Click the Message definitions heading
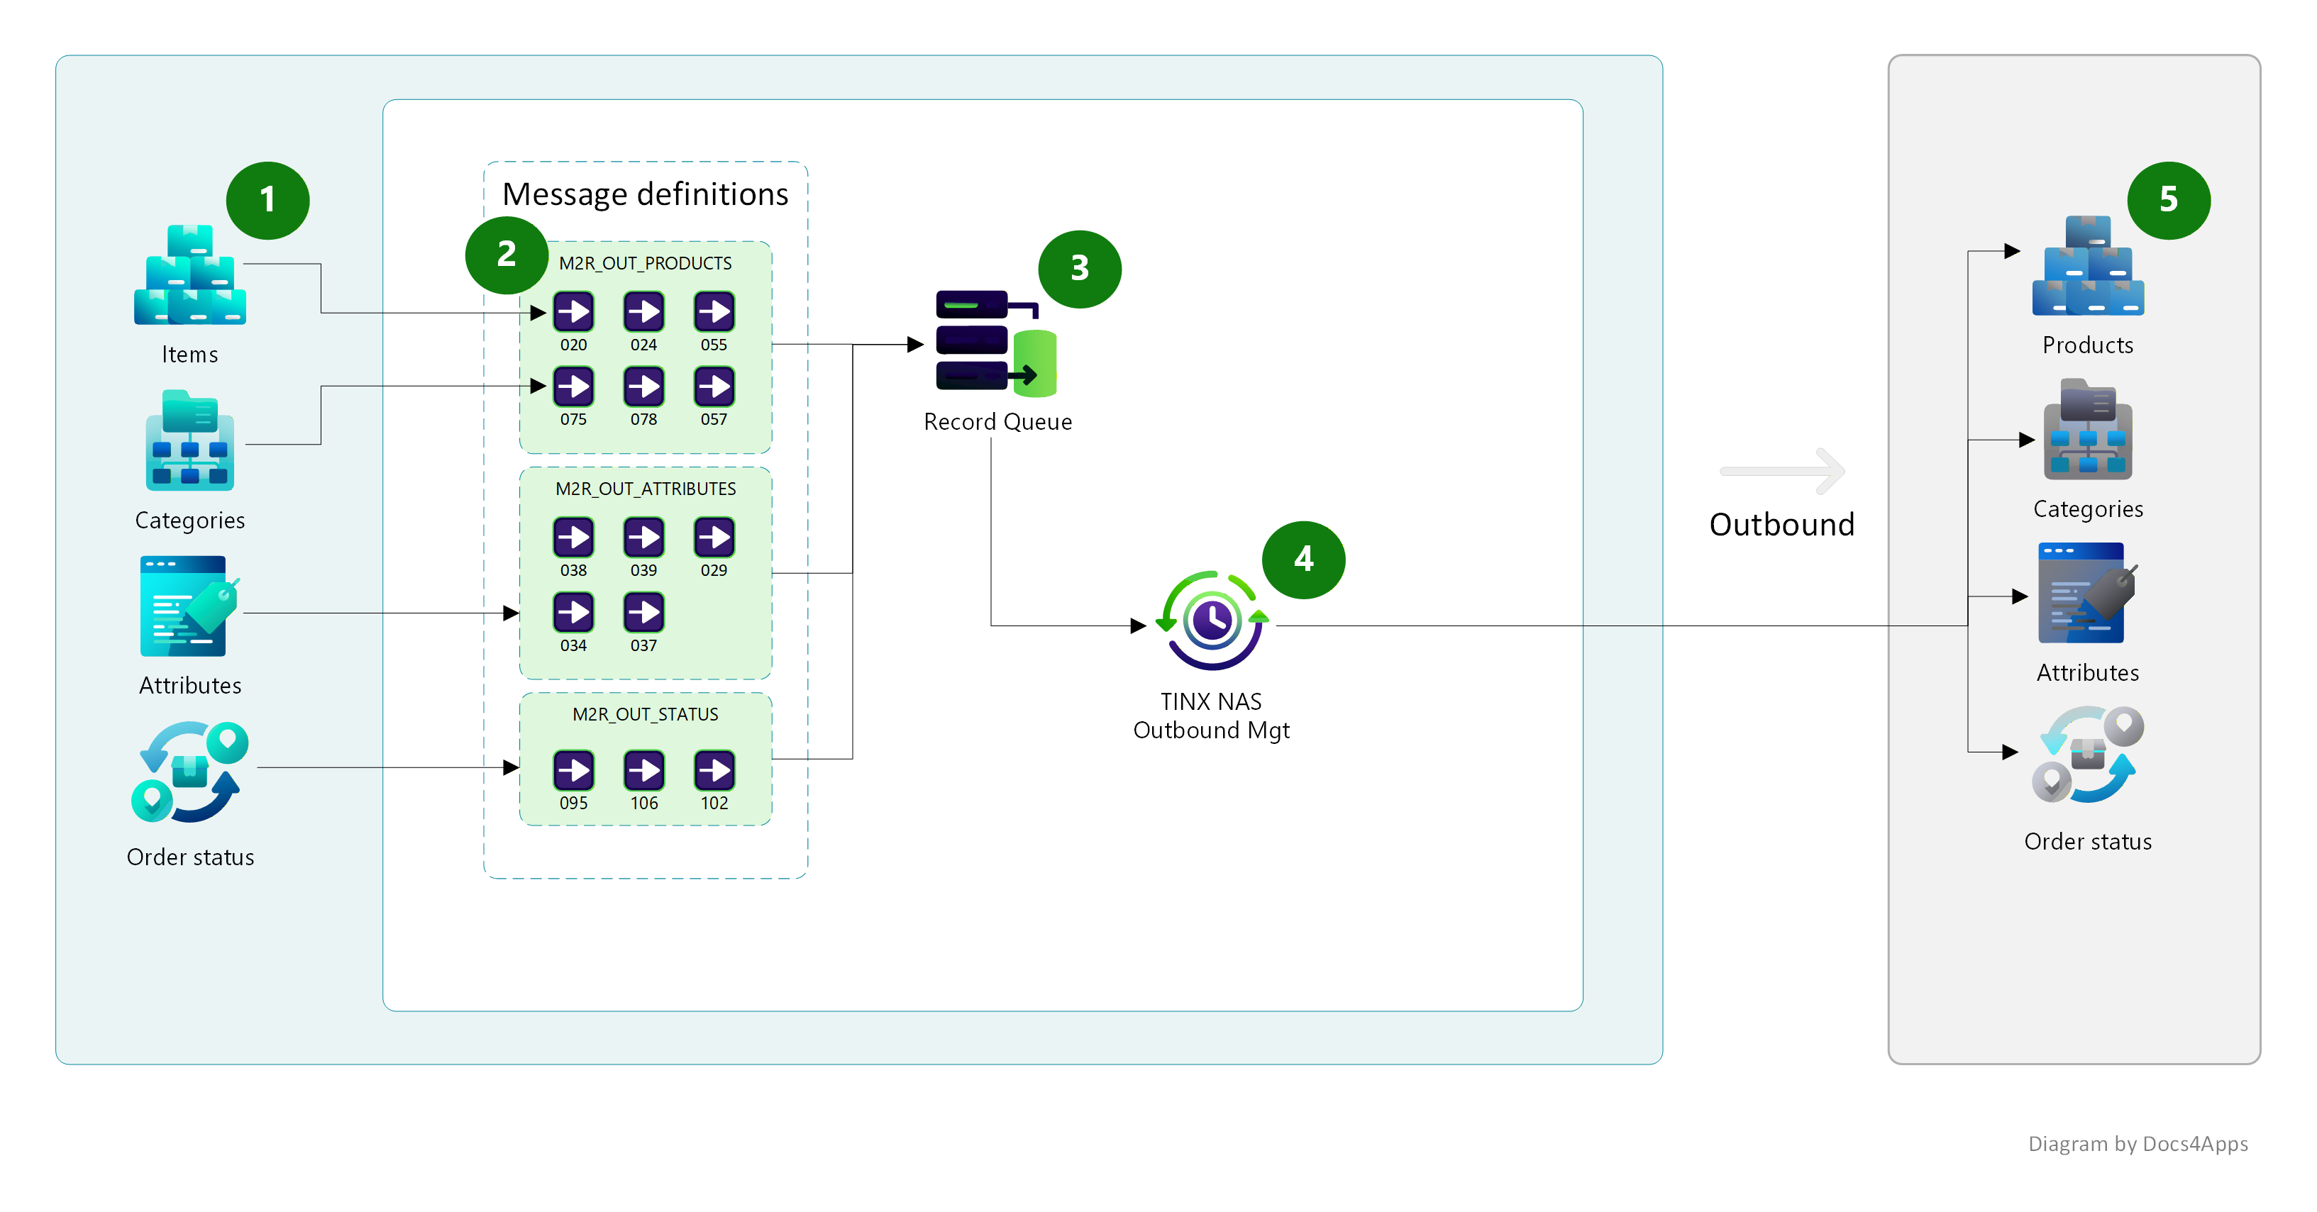Image resolution: width=2317 pixels, height=1212 pixels. [645, 194]
